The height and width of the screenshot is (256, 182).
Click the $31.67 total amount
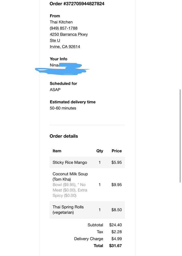coord(115,246)
